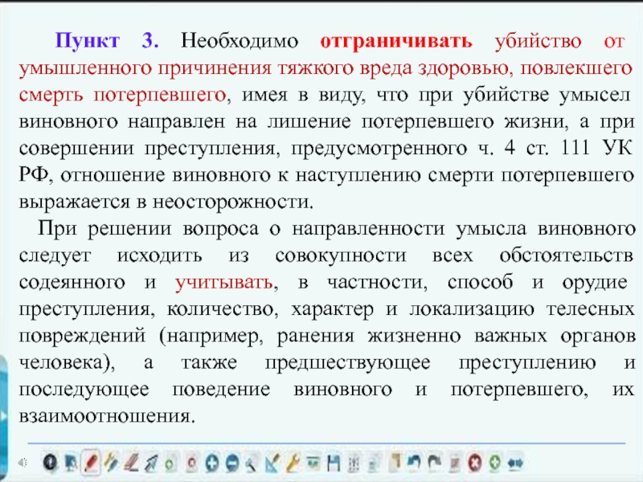This screenshot has height=482, width=643.
Task: Click the blue undo arrow
Action: (414, 463)
